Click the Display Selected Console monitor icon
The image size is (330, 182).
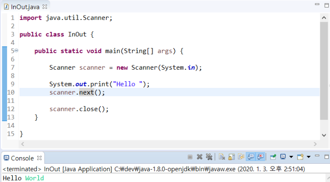coord(283,157)
